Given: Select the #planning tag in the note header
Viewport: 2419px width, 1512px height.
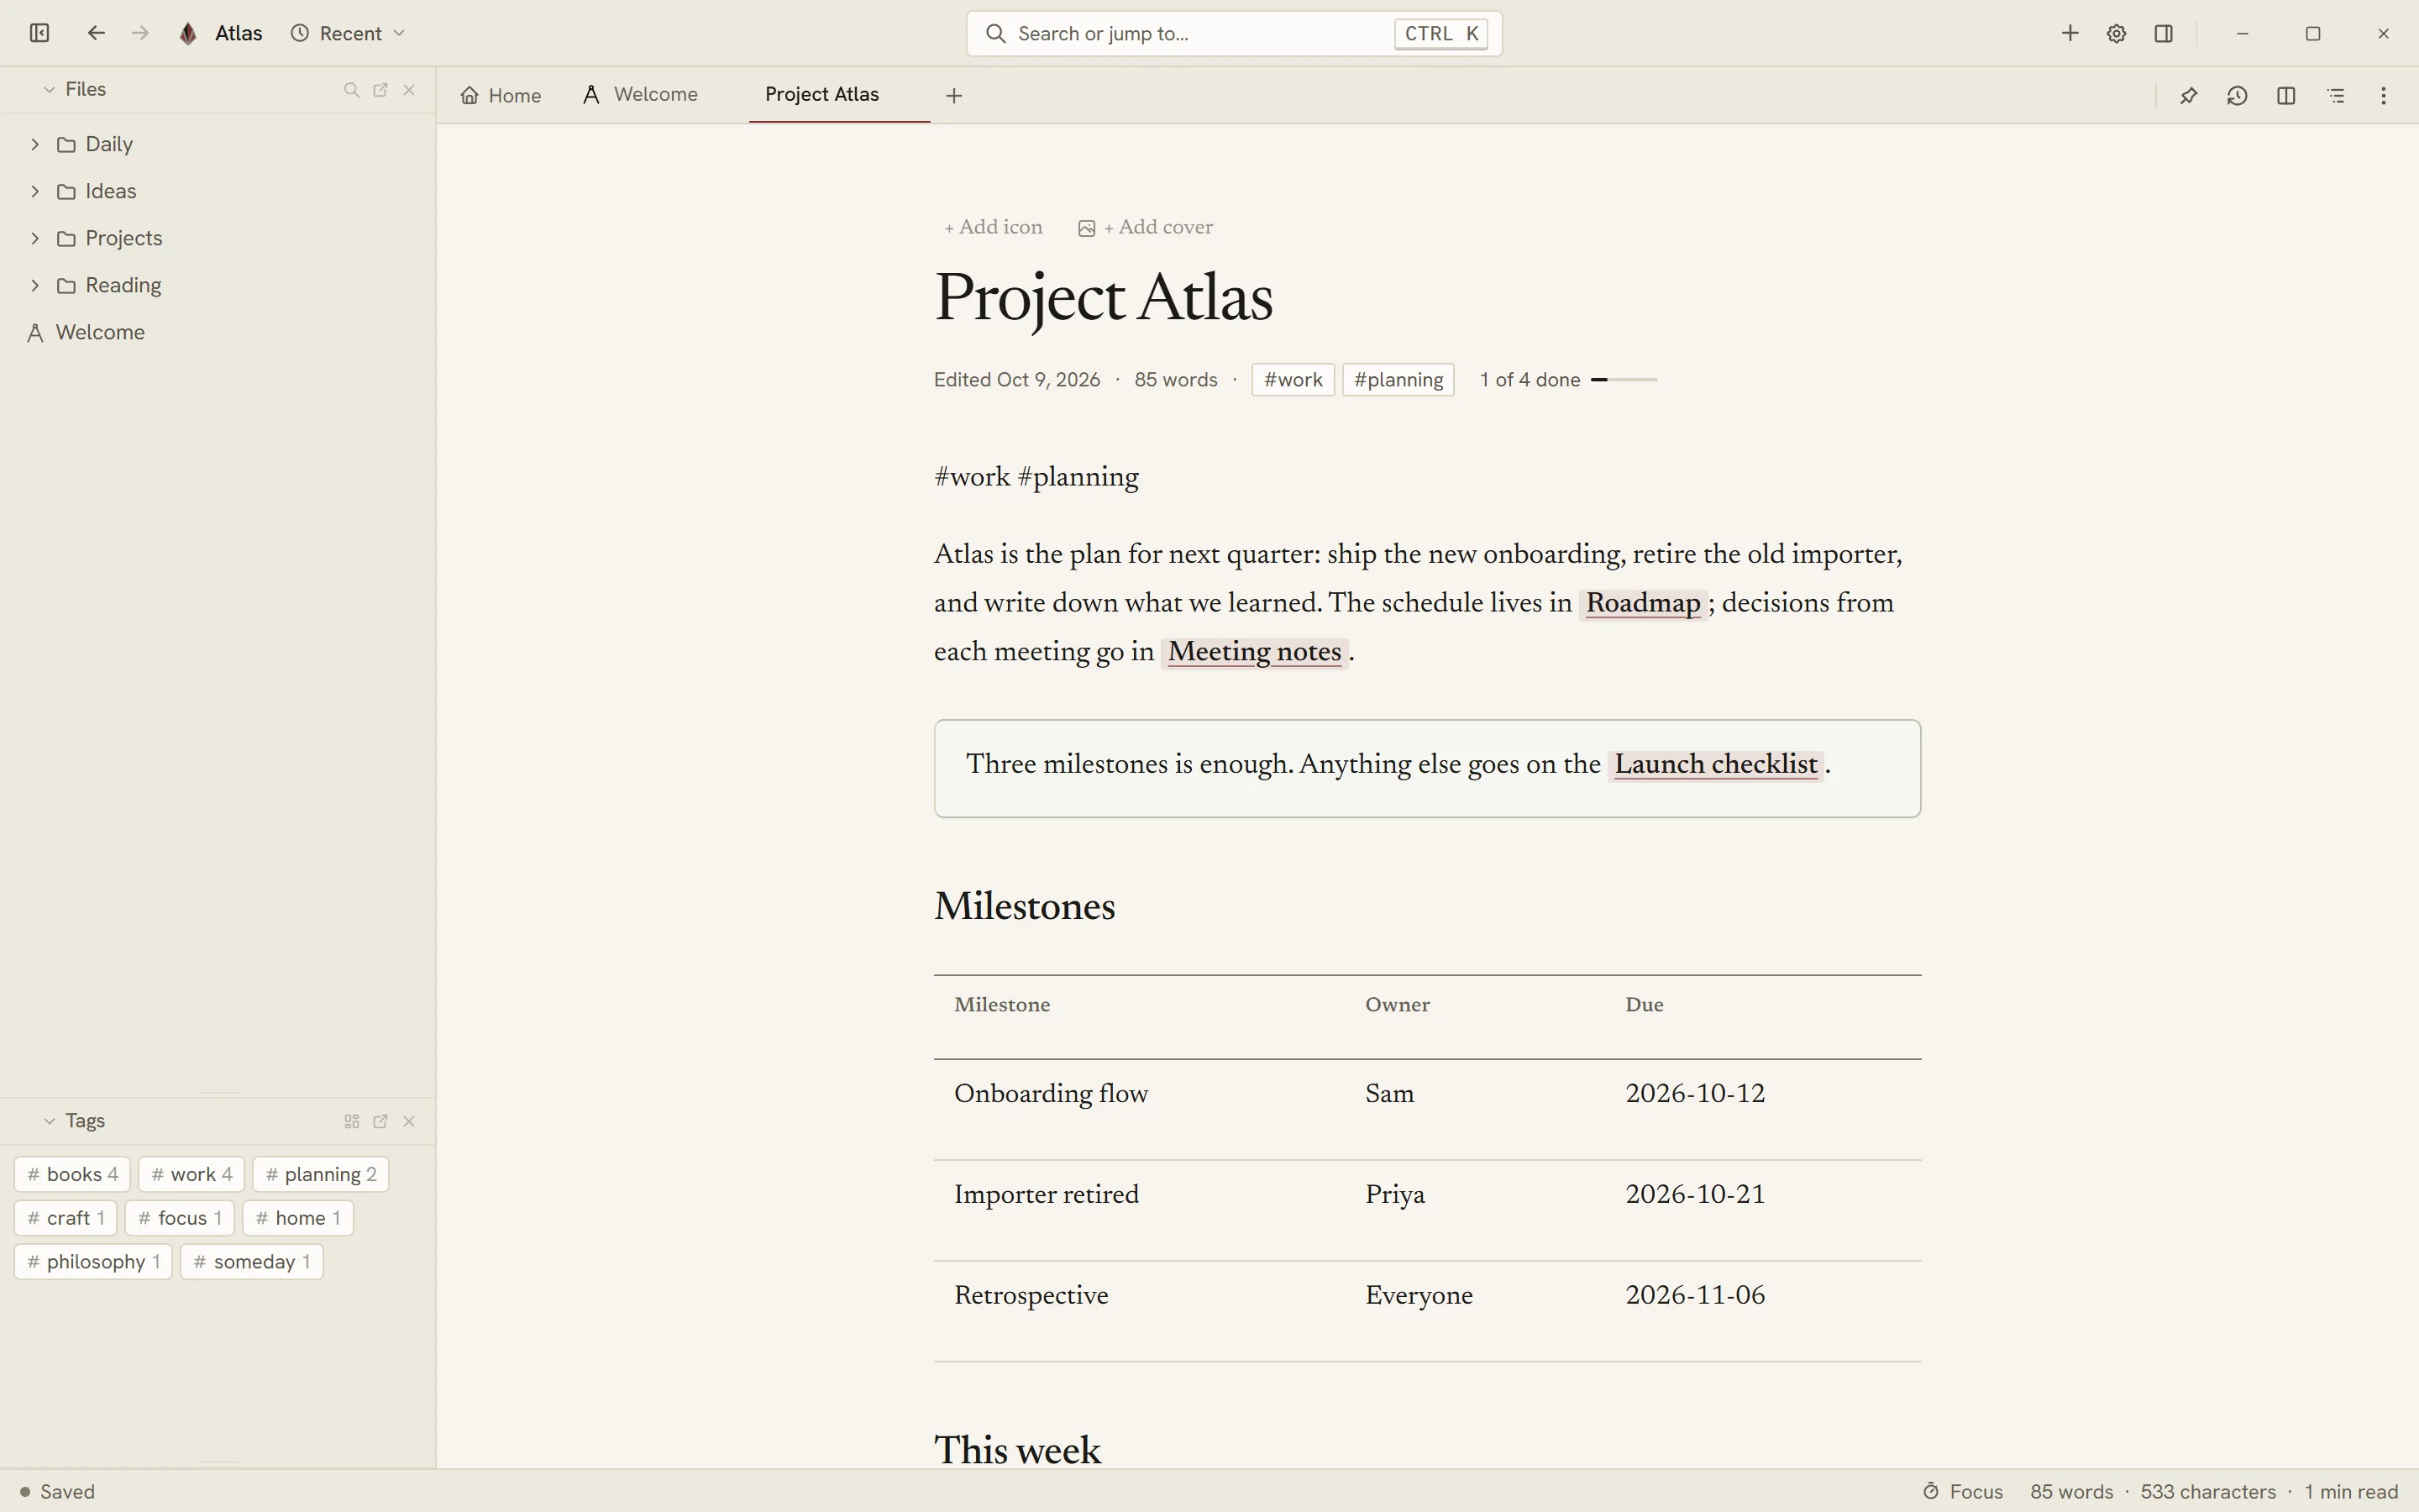Looking at the screenshot, I should point(1398,380).
